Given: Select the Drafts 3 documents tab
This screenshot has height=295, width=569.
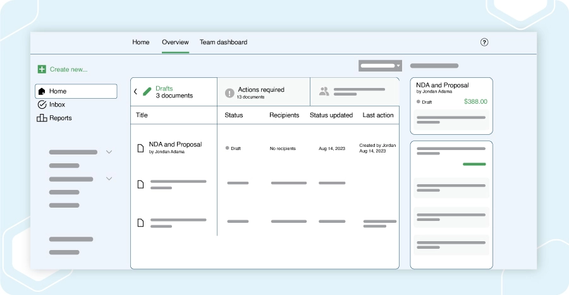Looking at the screenshot, I should click(x=174, y=92).
